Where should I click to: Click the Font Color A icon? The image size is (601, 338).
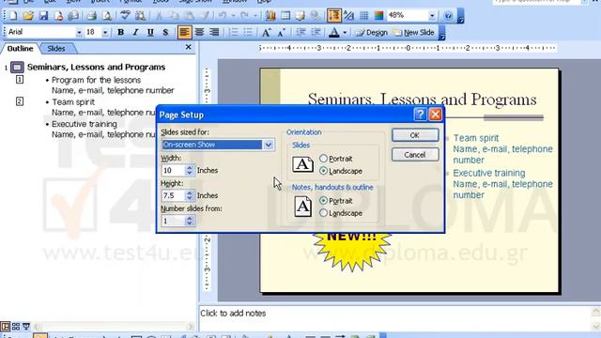pos(334,32)
